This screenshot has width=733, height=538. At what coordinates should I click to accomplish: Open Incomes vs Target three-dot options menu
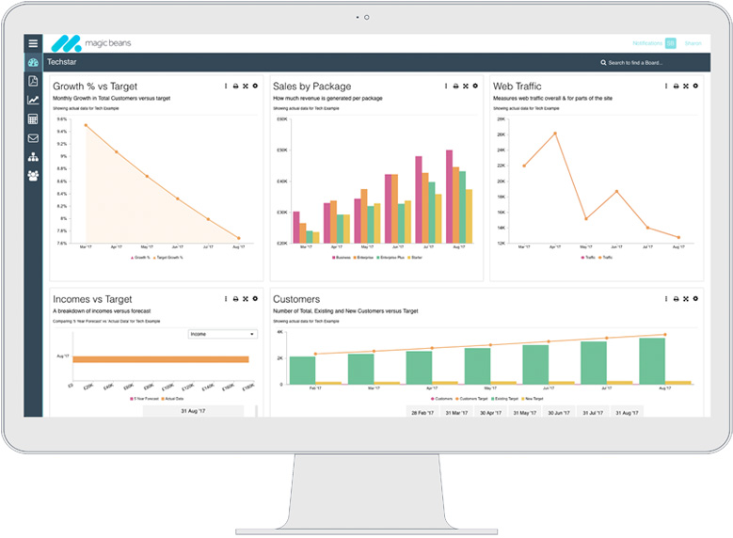click(x=226, y=299)
